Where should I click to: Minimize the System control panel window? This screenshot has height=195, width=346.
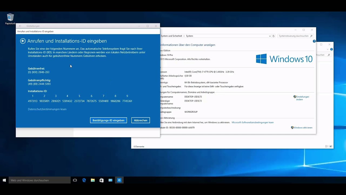295,30
